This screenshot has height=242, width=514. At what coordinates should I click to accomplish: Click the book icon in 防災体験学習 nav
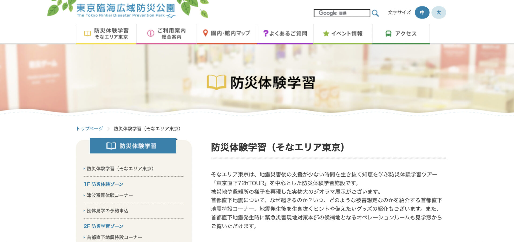pyautogui.click(x=88, y=34)
